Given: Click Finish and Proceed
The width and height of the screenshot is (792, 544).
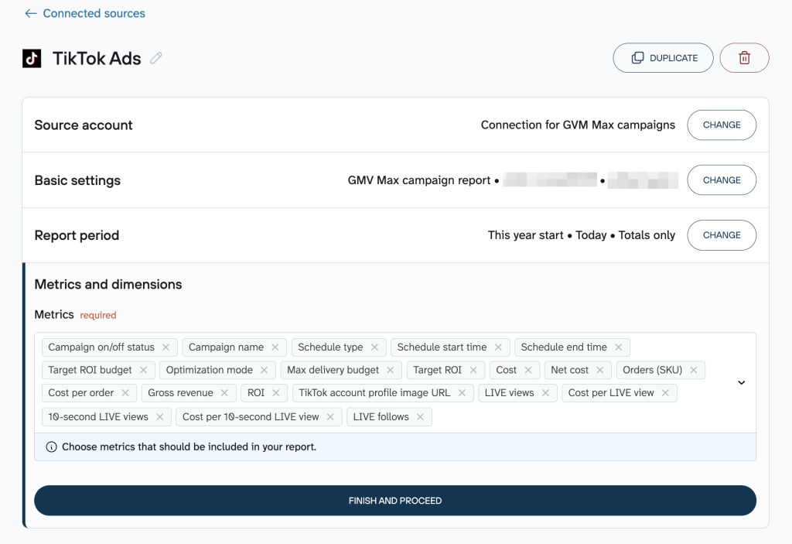Looking at the screenshot, I should [x=395, y=501].
